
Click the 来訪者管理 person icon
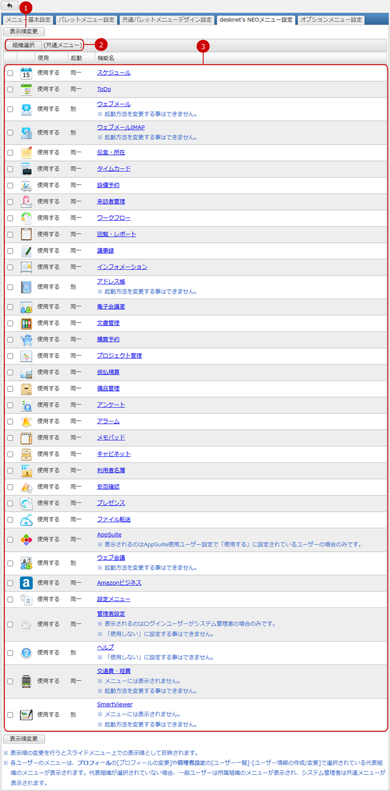(26, 201)
